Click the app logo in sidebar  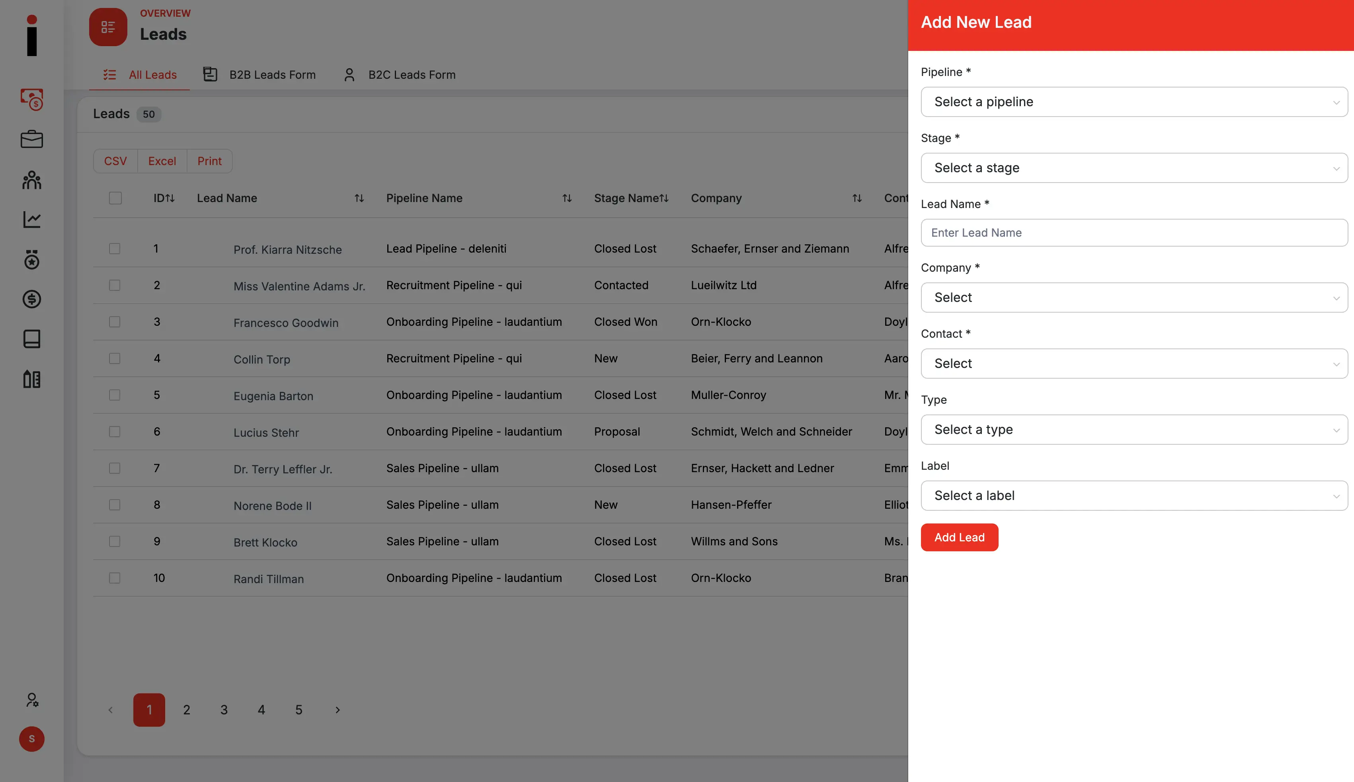[x=32, y=35]
